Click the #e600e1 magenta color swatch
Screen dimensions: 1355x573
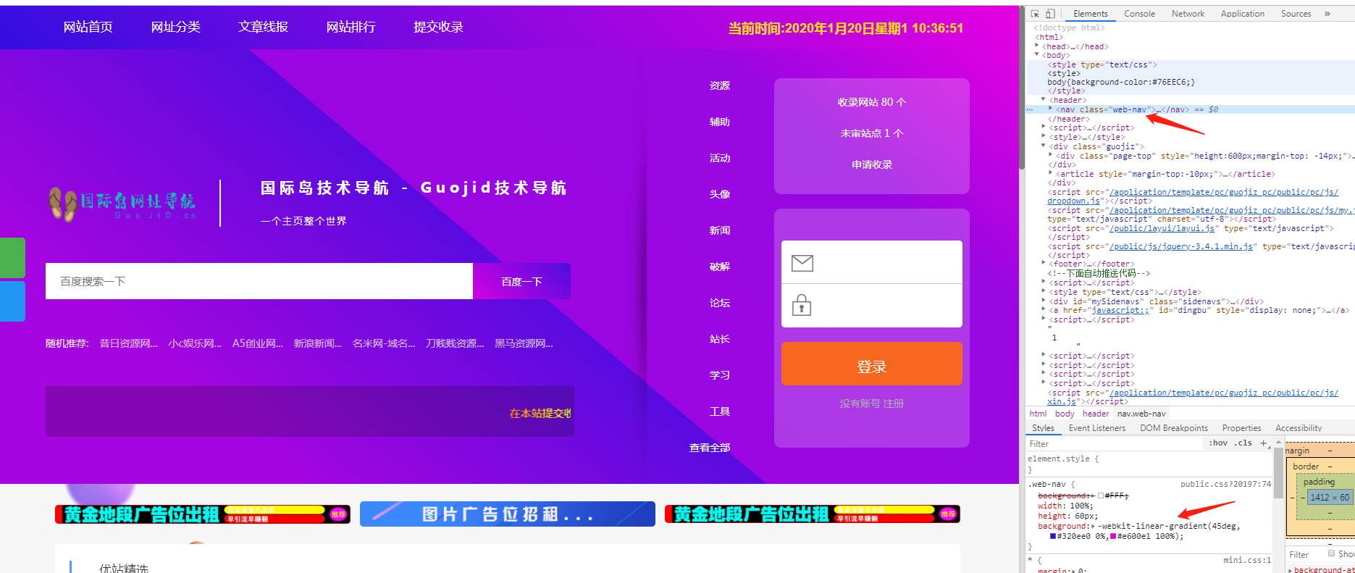(1112, 536)
